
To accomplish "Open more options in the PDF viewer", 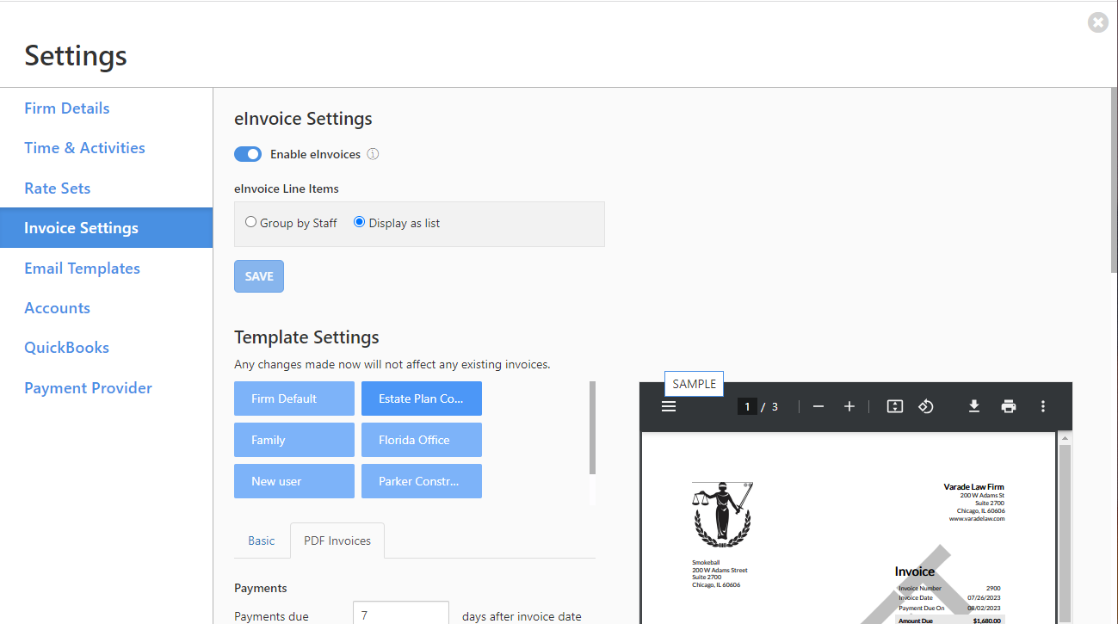I will 1043,405.
